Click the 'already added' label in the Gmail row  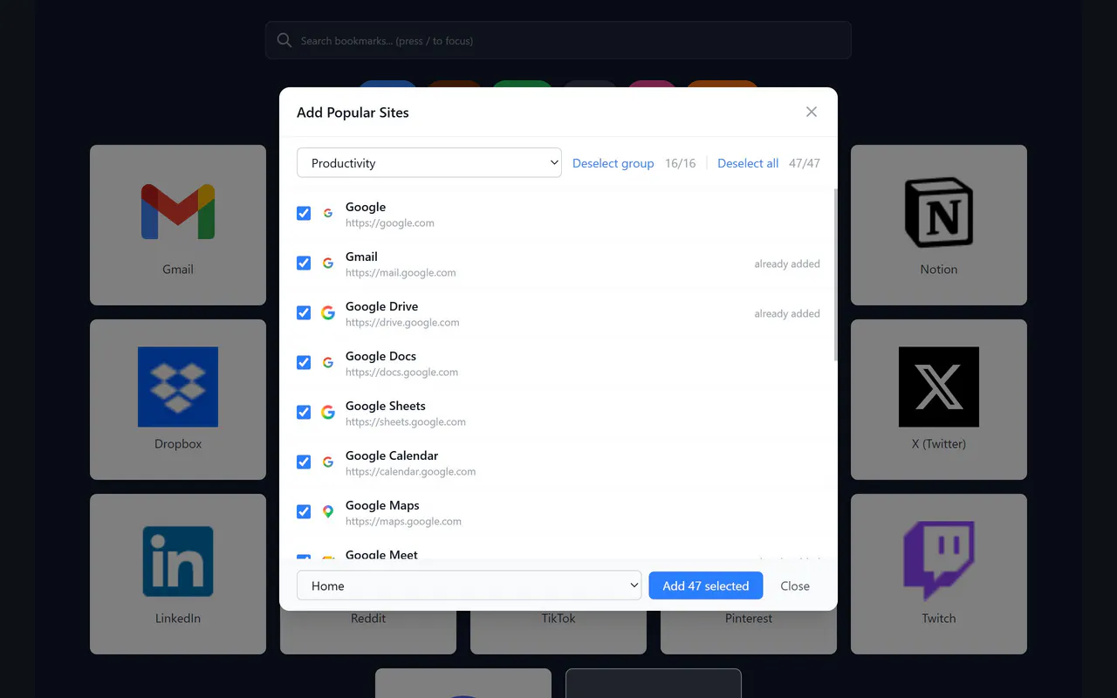pos(787,263)
